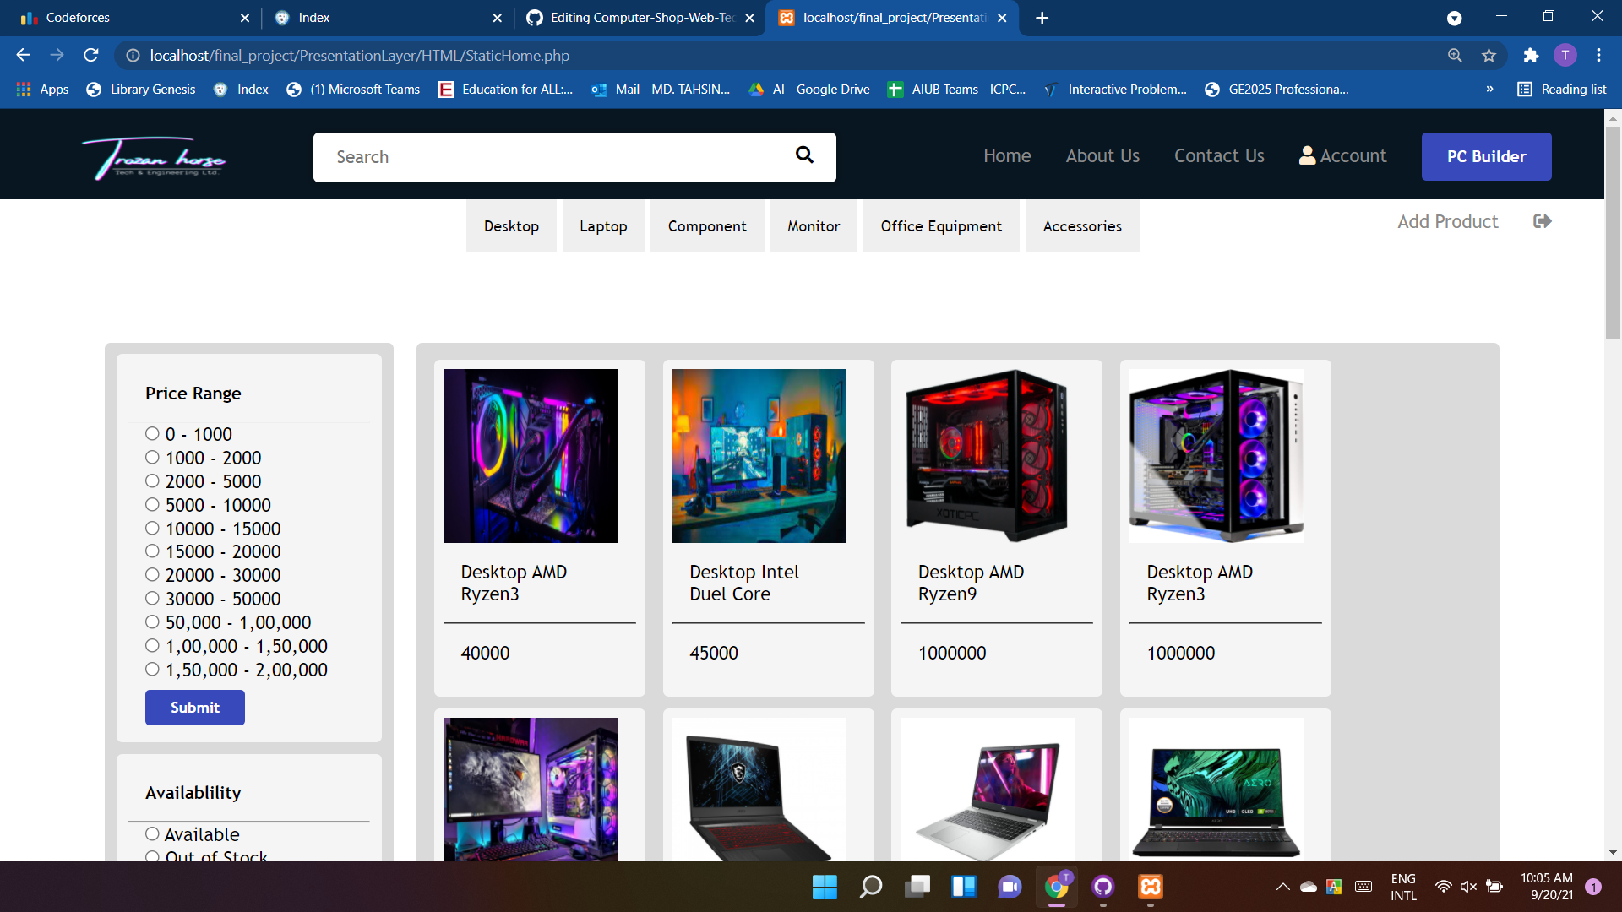Open browser extensions via puzzle icon
1622x912 pixels.
coord(1532,55)
